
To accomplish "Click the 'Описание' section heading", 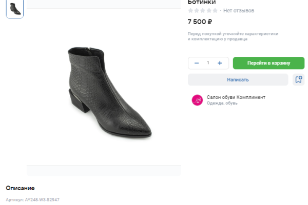I will 20,188.
